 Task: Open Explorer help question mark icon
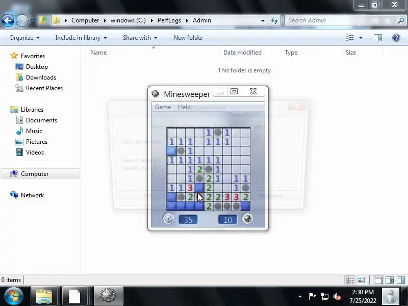pyautogui.click(x=396, y=38)
